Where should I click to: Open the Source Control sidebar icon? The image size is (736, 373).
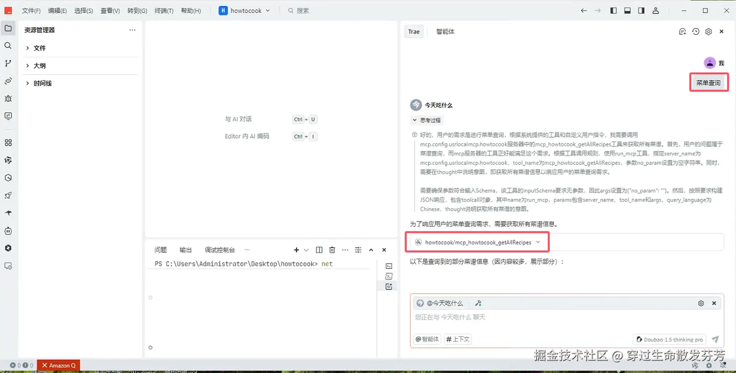pos(8,63)
